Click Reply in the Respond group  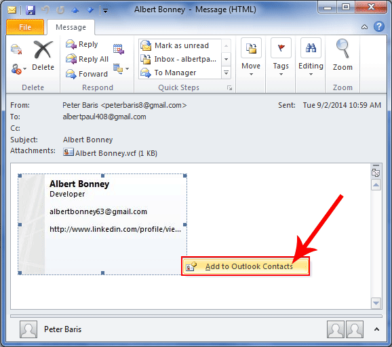coord(81,44)
